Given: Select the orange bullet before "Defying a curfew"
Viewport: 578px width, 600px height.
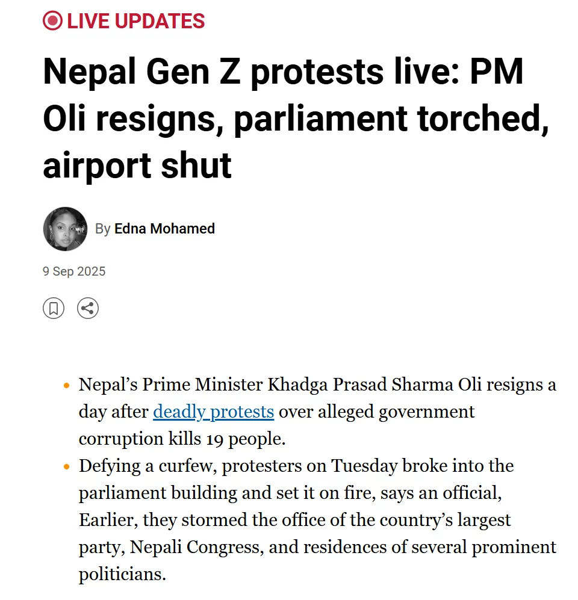Looking at the screenshot, I should (67, 466).
